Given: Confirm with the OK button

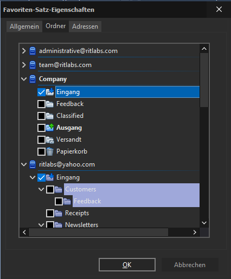Looking at the screenshot, I should pyautogui.click(x=127, y=264).
